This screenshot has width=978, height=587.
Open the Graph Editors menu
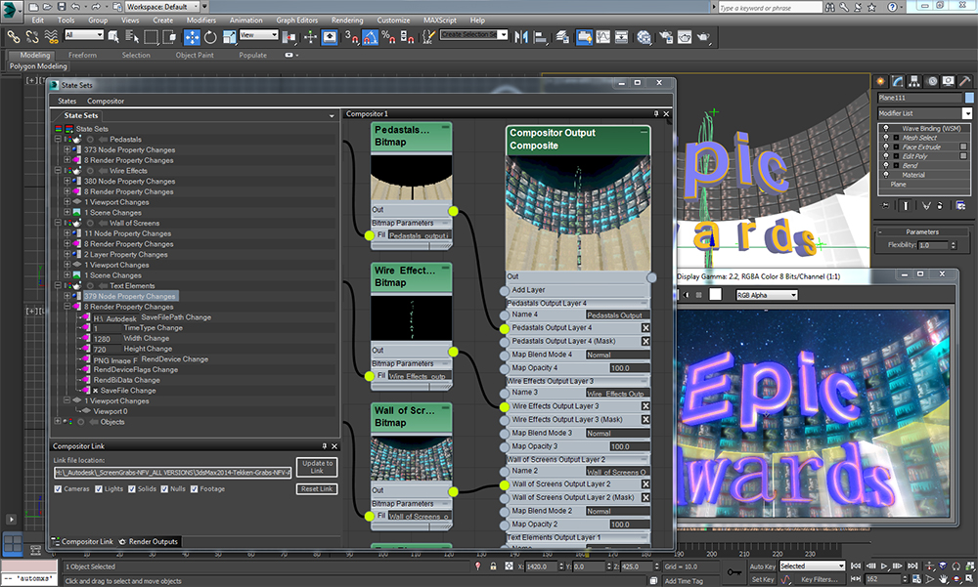pos(297,20)
